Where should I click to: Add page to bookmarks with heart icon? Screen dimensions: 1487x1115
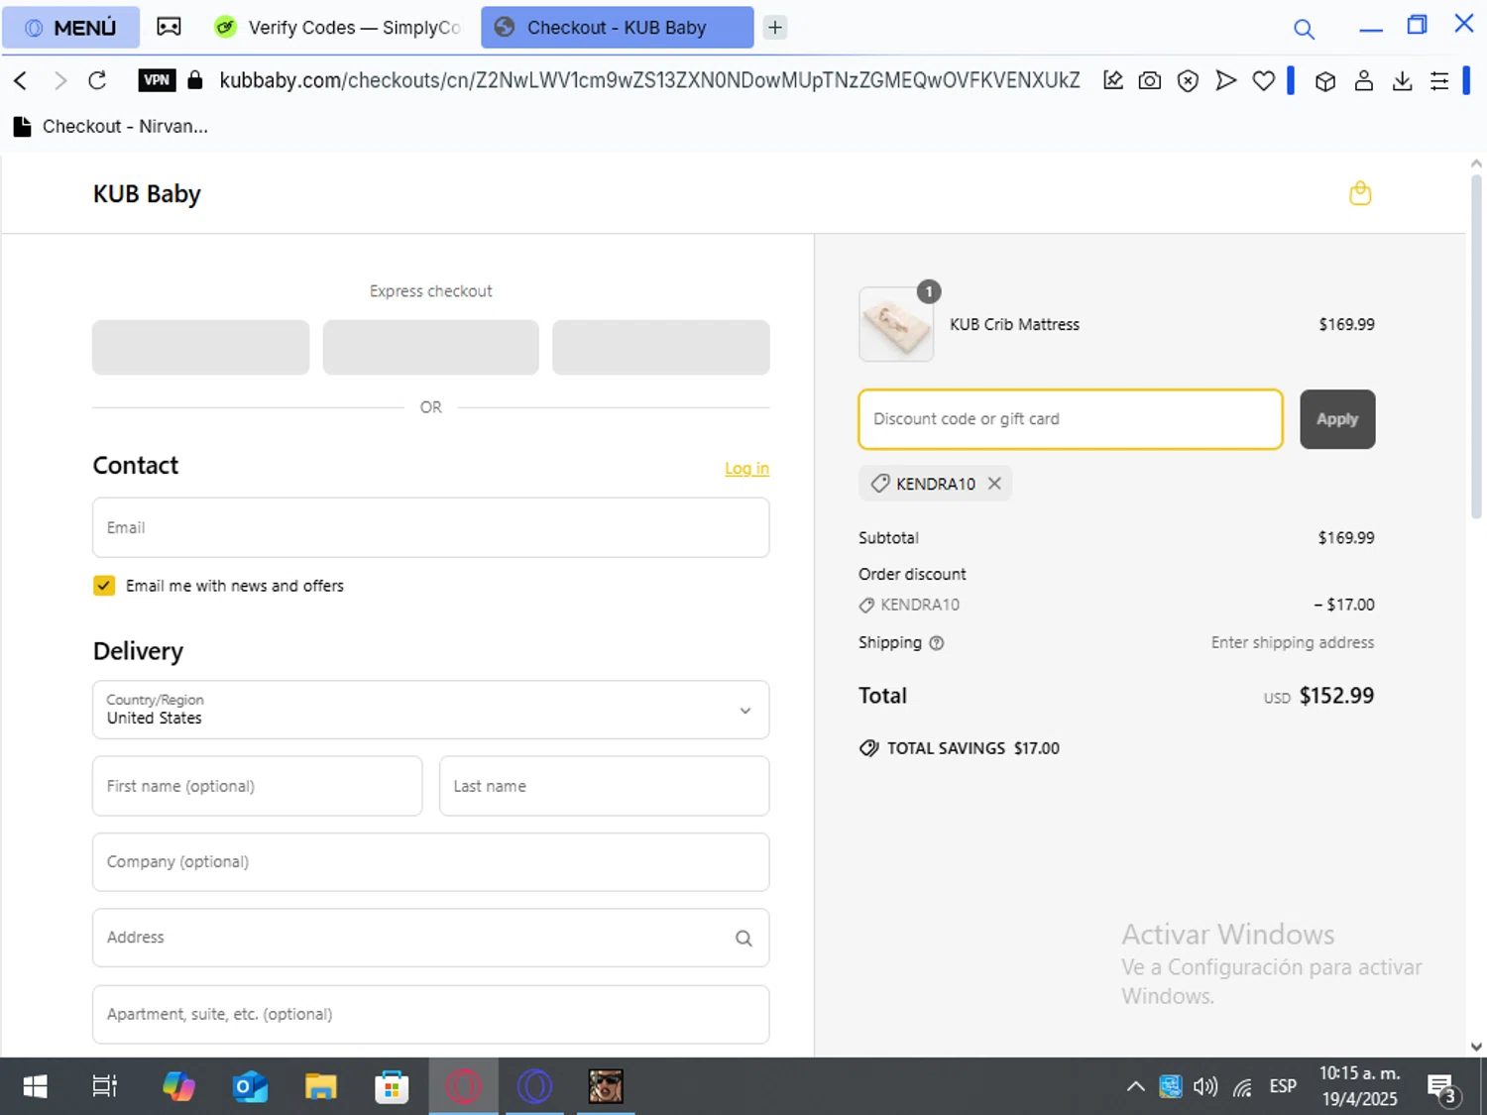pos(1264,80)
